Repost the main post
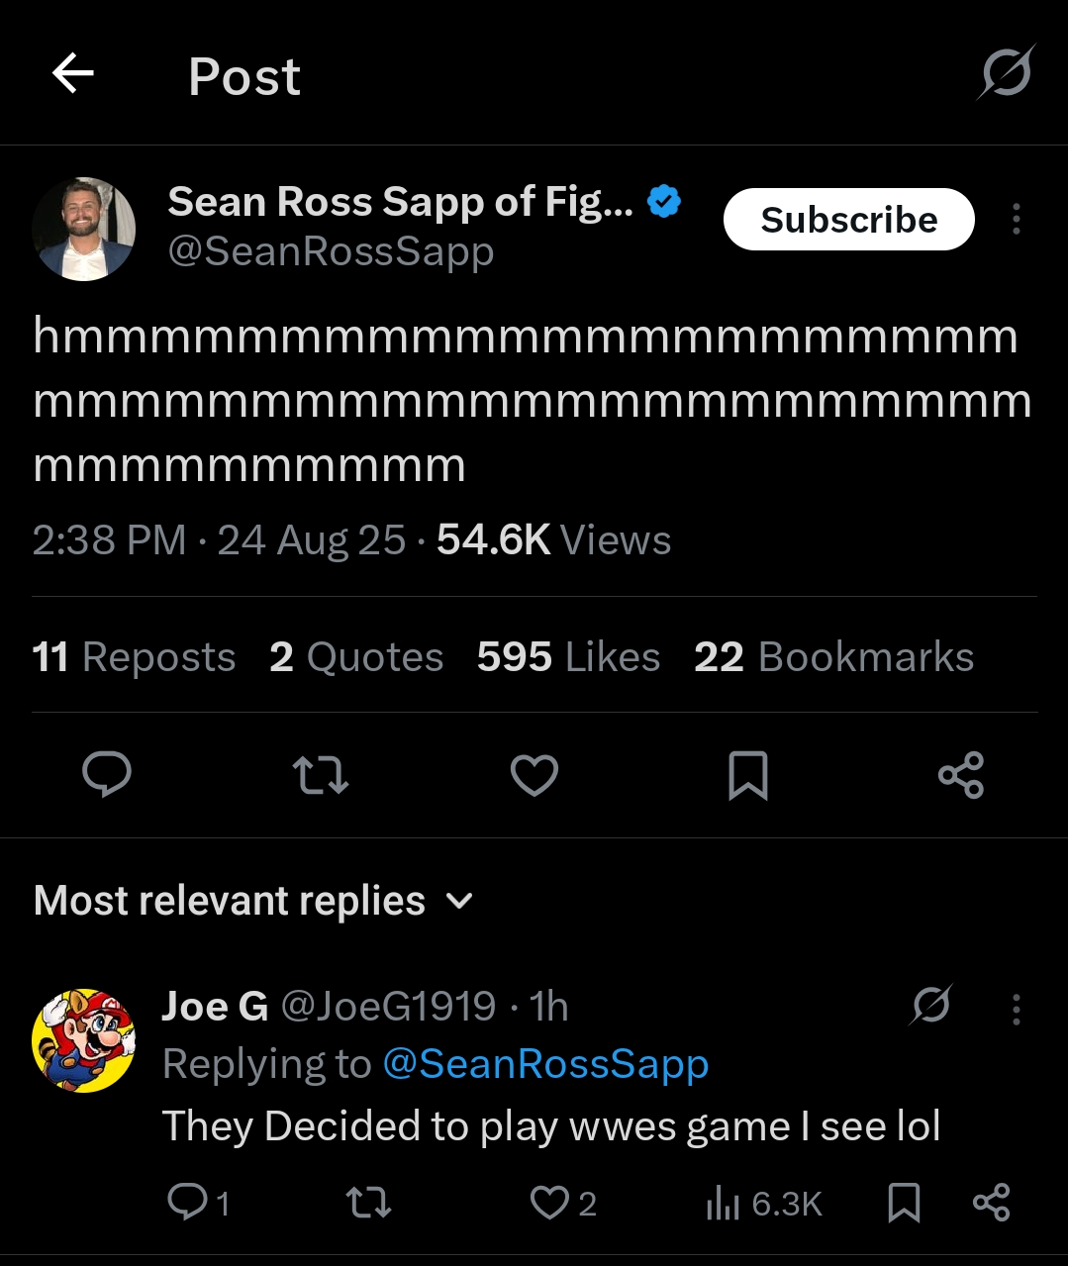The image size is (1068, 1266). (x=321, y=774)
